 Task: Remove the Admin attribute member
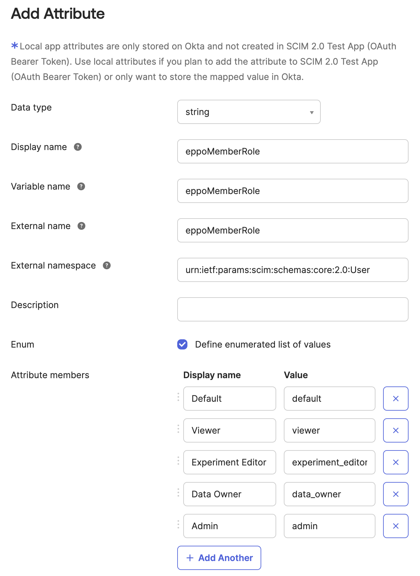click(395, 526)
